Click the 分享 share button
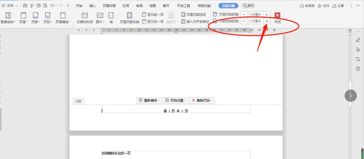This screenshot has width=364, height=159. point(338,6)
